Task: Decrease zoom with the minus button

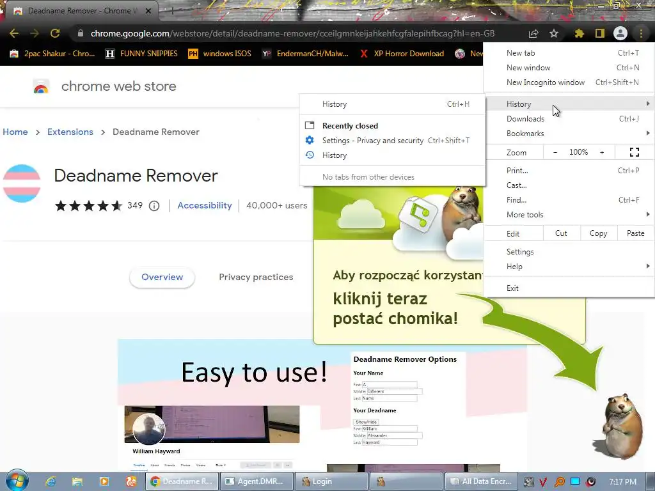Action: pyautogui.click(x=555, y=152)
